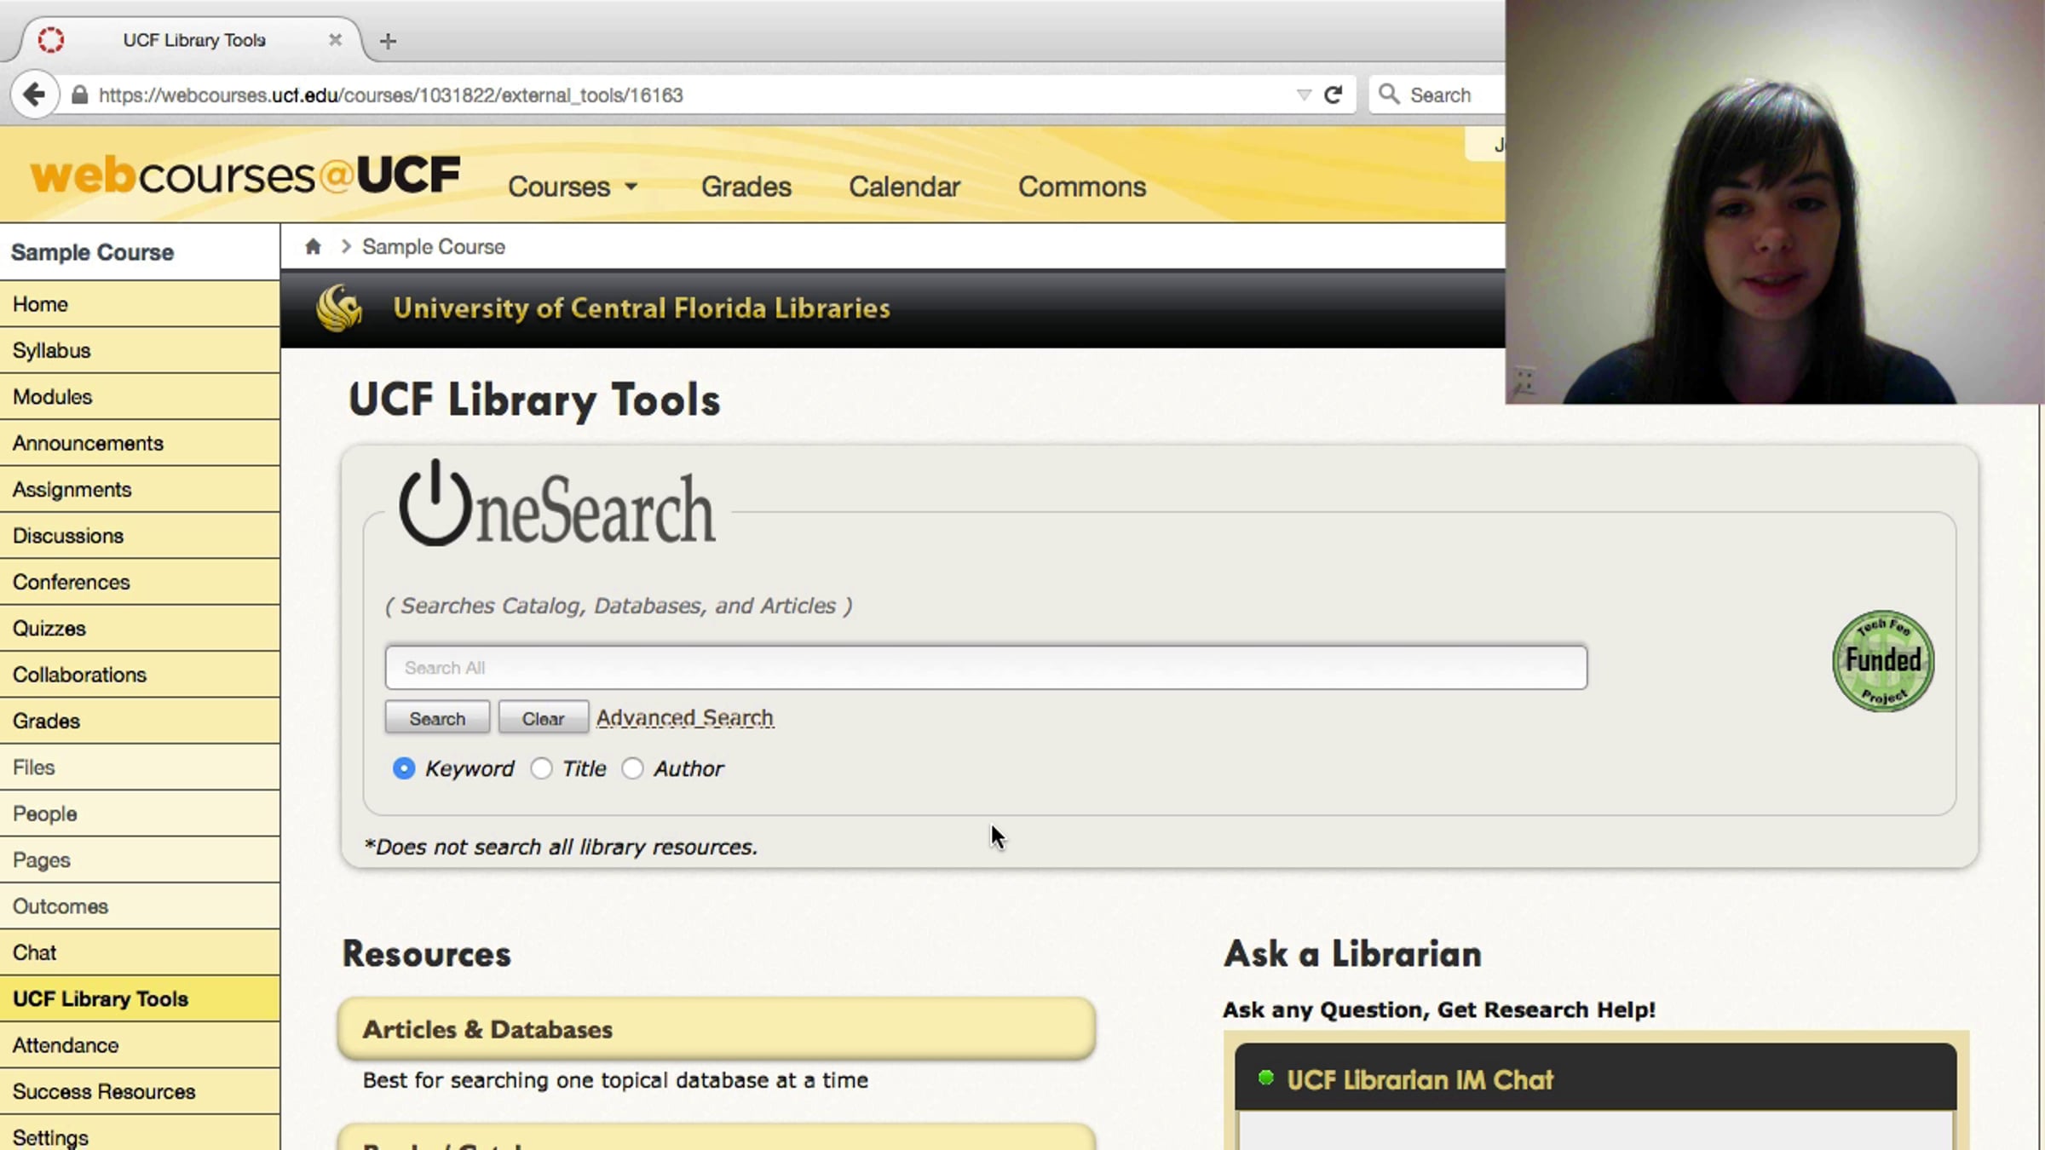
Task: Open the URL bar history dropdown arrow
Action: (1303, 95)
